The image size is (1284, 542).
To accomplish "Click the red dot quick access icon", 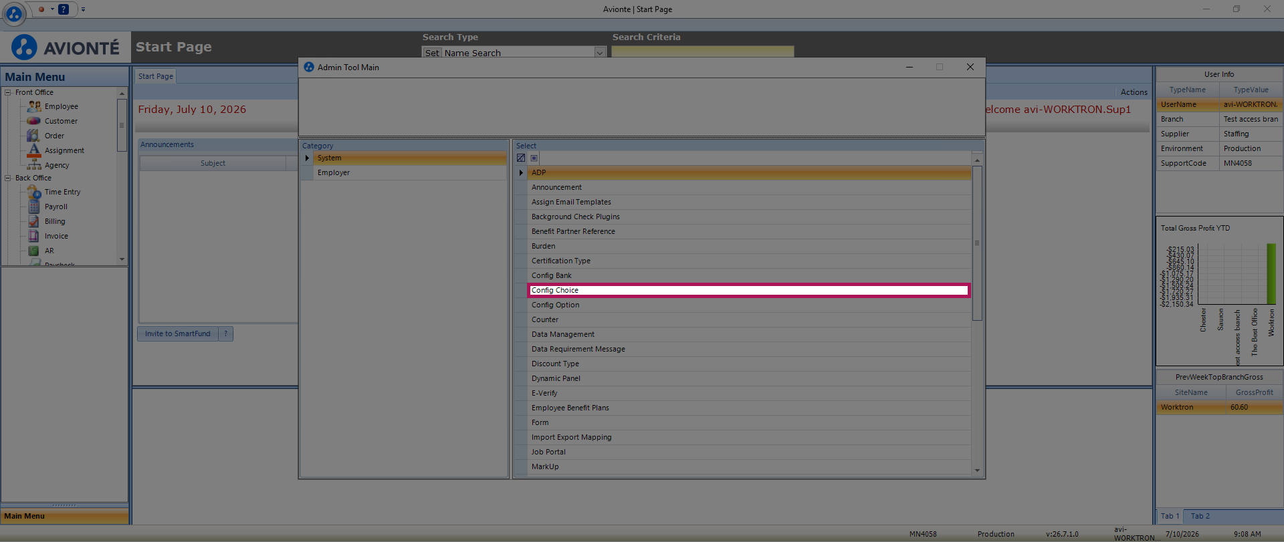I will [x=41, y=9].
